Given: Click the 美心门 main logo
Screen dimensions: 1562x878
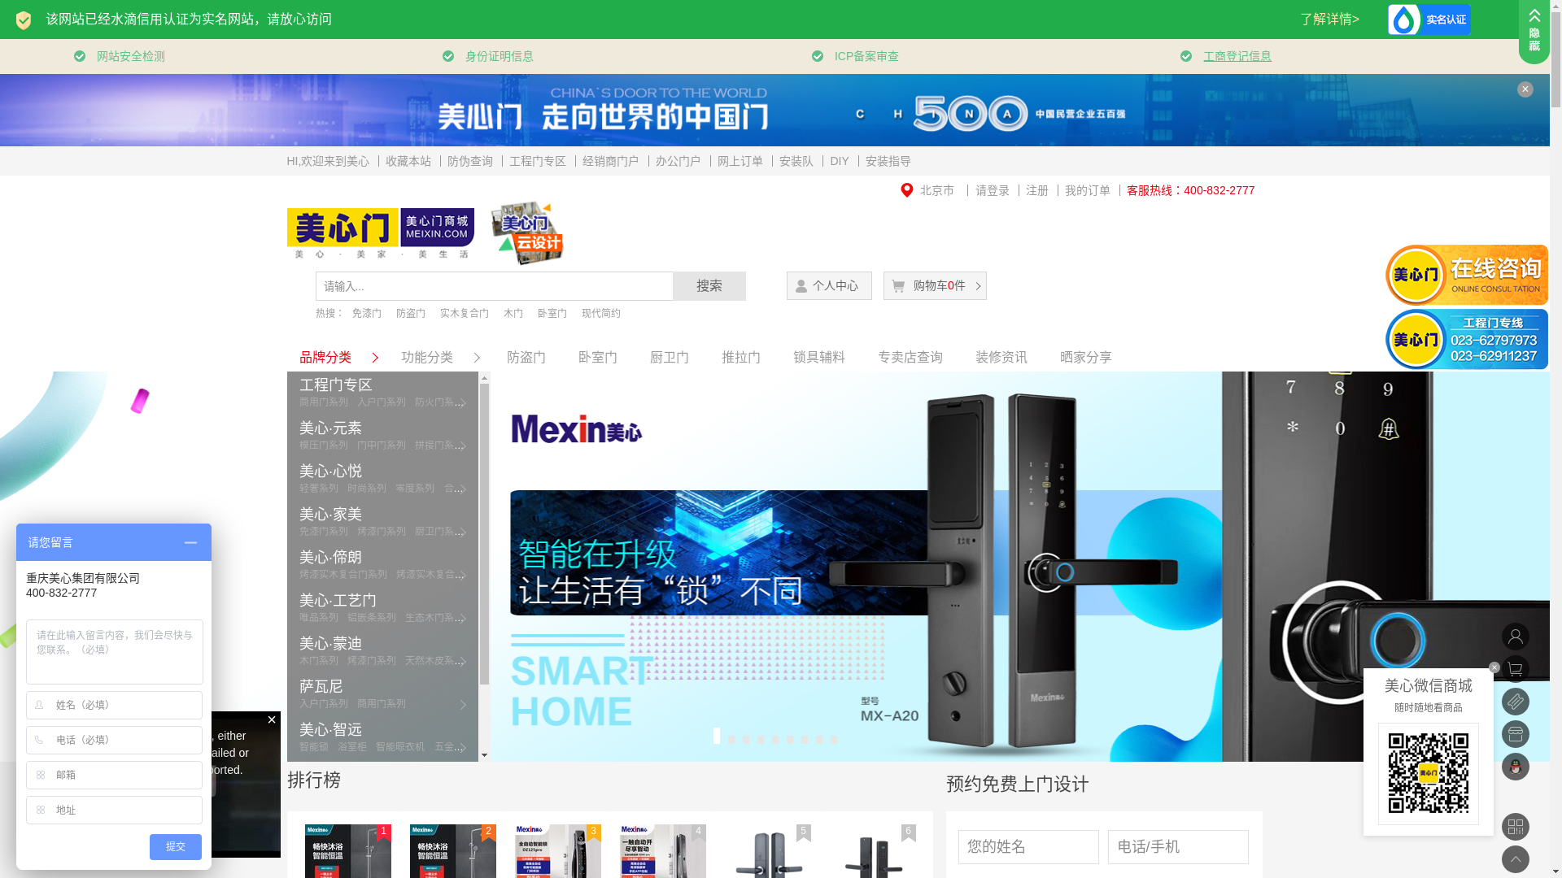Looking at the screenshot, I should [343, 233].
